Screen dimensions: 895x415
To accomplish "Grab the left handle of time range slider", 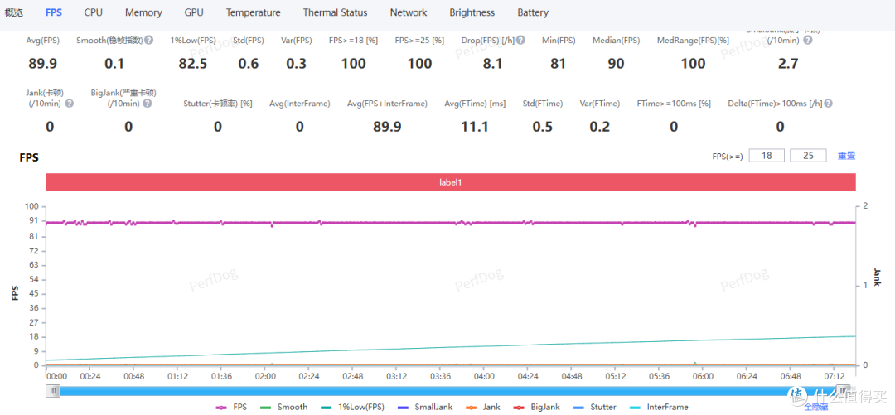I will (54, 391).
